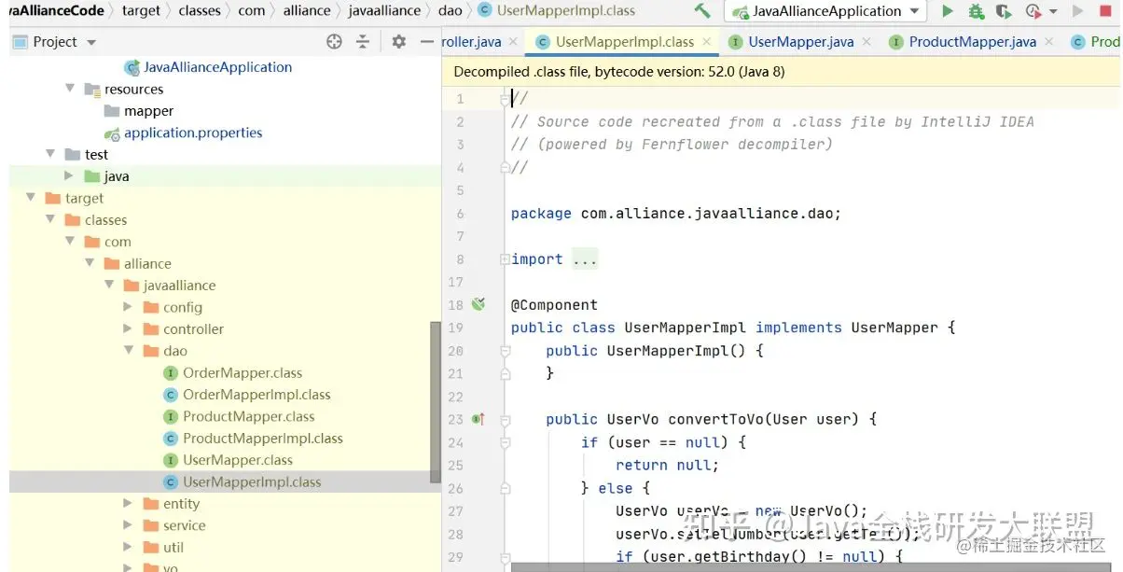Click 'javaalliance' in the breadcrumb bar
This screenshot has width=1123, height=572.
[384, 11]
